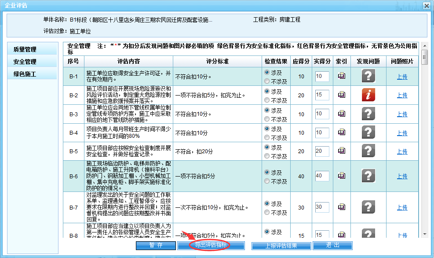The height and width of the screenshot is (258, 434).
Task: Open the found-problem question icon for row B-4
Action: pyautogui.click(x=368, y=133)
